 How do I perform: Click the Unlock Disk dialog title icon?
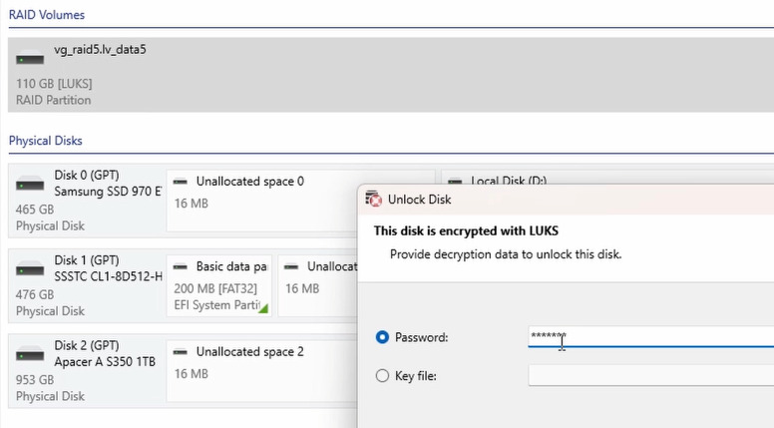pyautogui.click(x=374, y=199)
